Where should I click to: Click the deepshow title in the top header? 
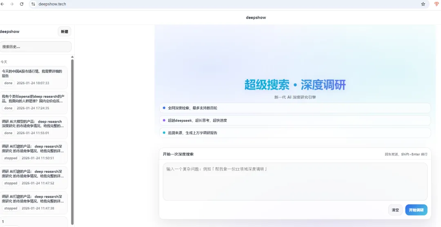point(256,18)
